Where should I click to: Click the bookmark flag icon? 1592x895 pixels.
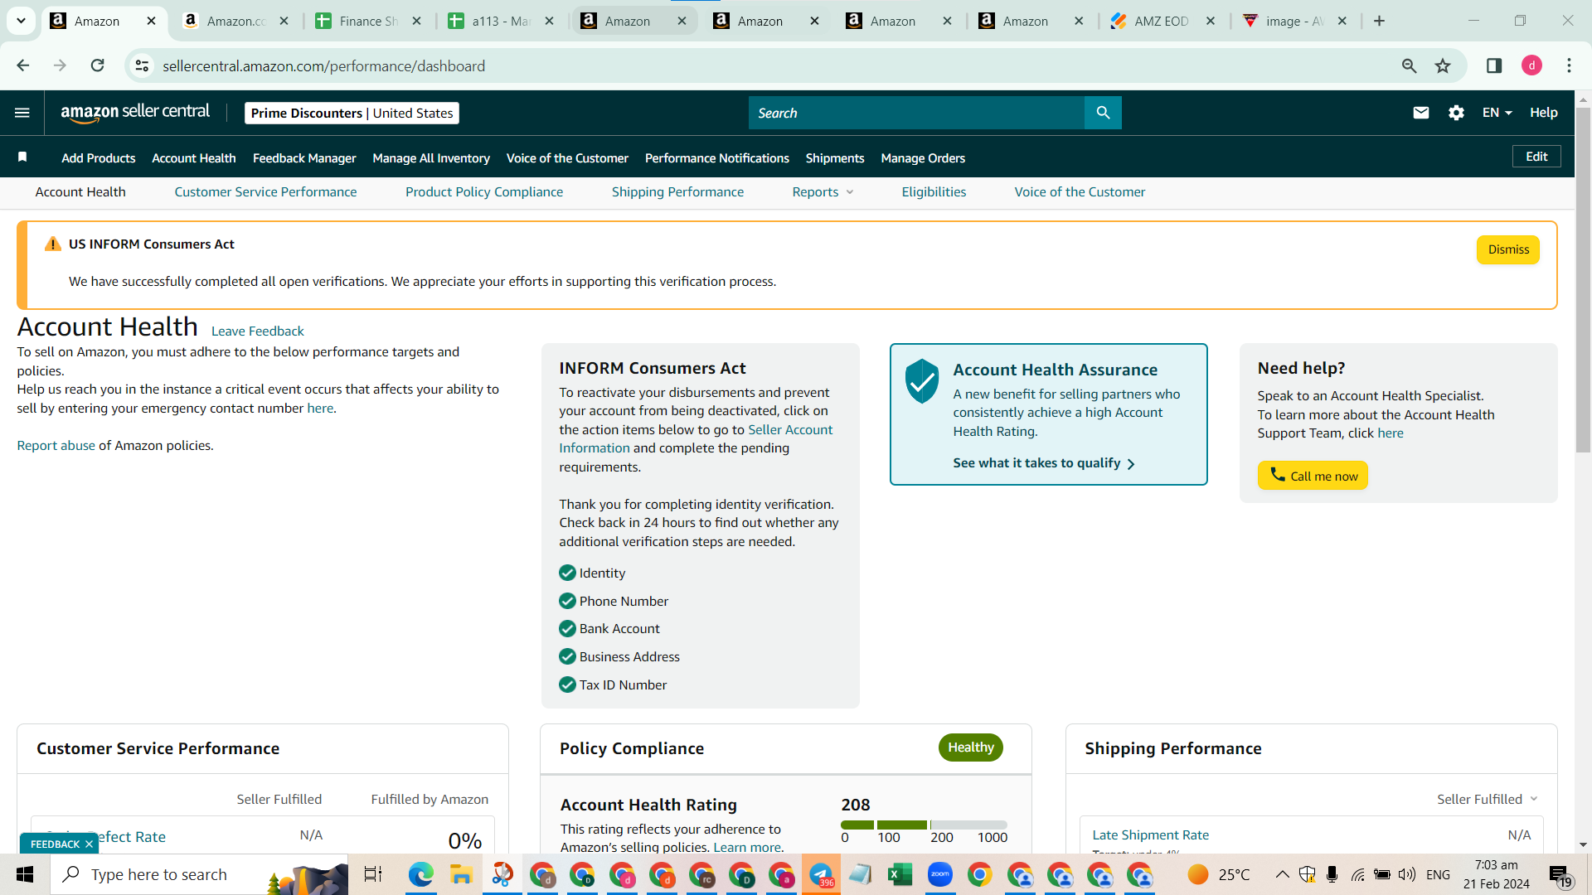pyautogui.click(x=22, y=157)
